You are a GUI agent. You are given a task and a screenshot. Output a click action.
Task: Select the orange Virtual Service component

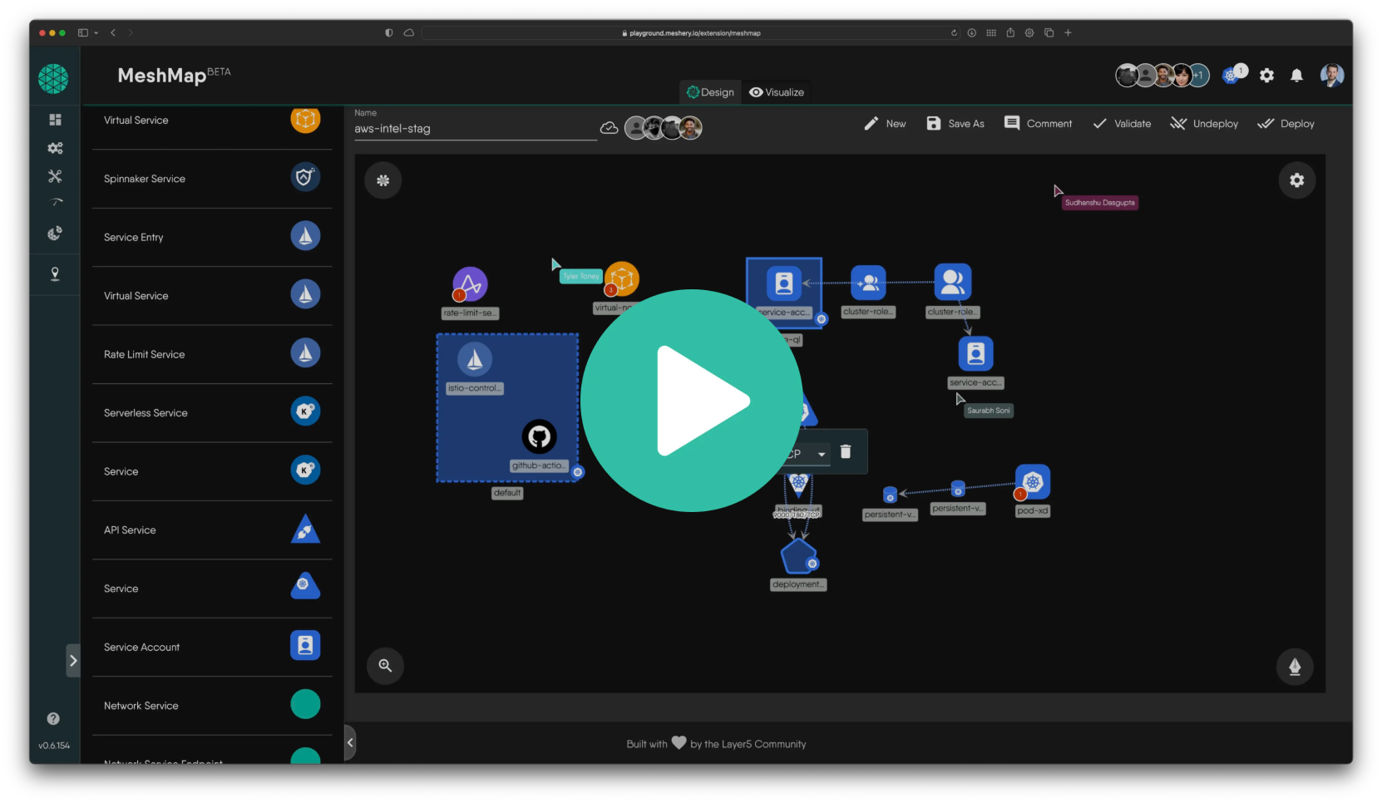[x=212, y=121]
